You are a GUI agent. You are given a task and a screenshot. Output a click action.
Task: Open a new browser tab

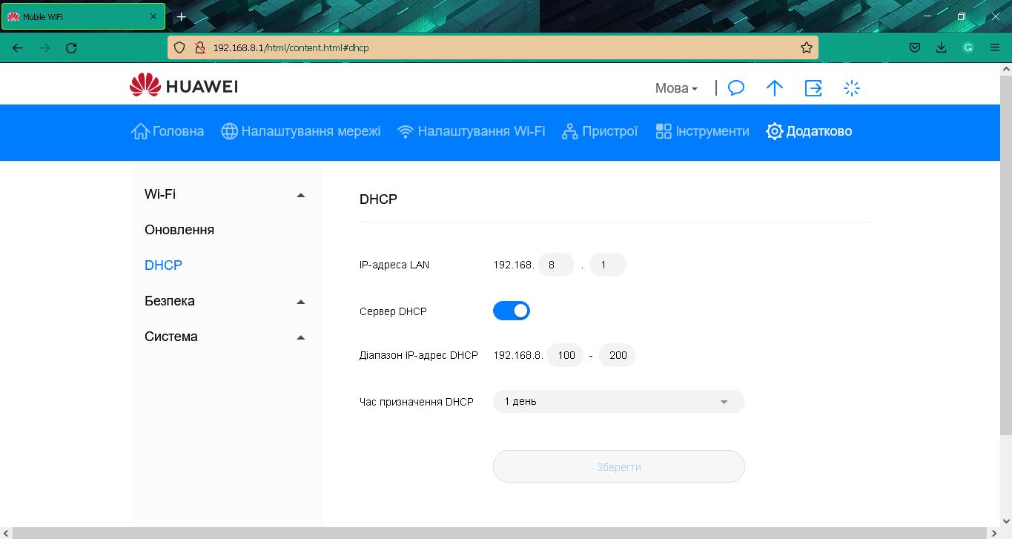click(181, 16)
